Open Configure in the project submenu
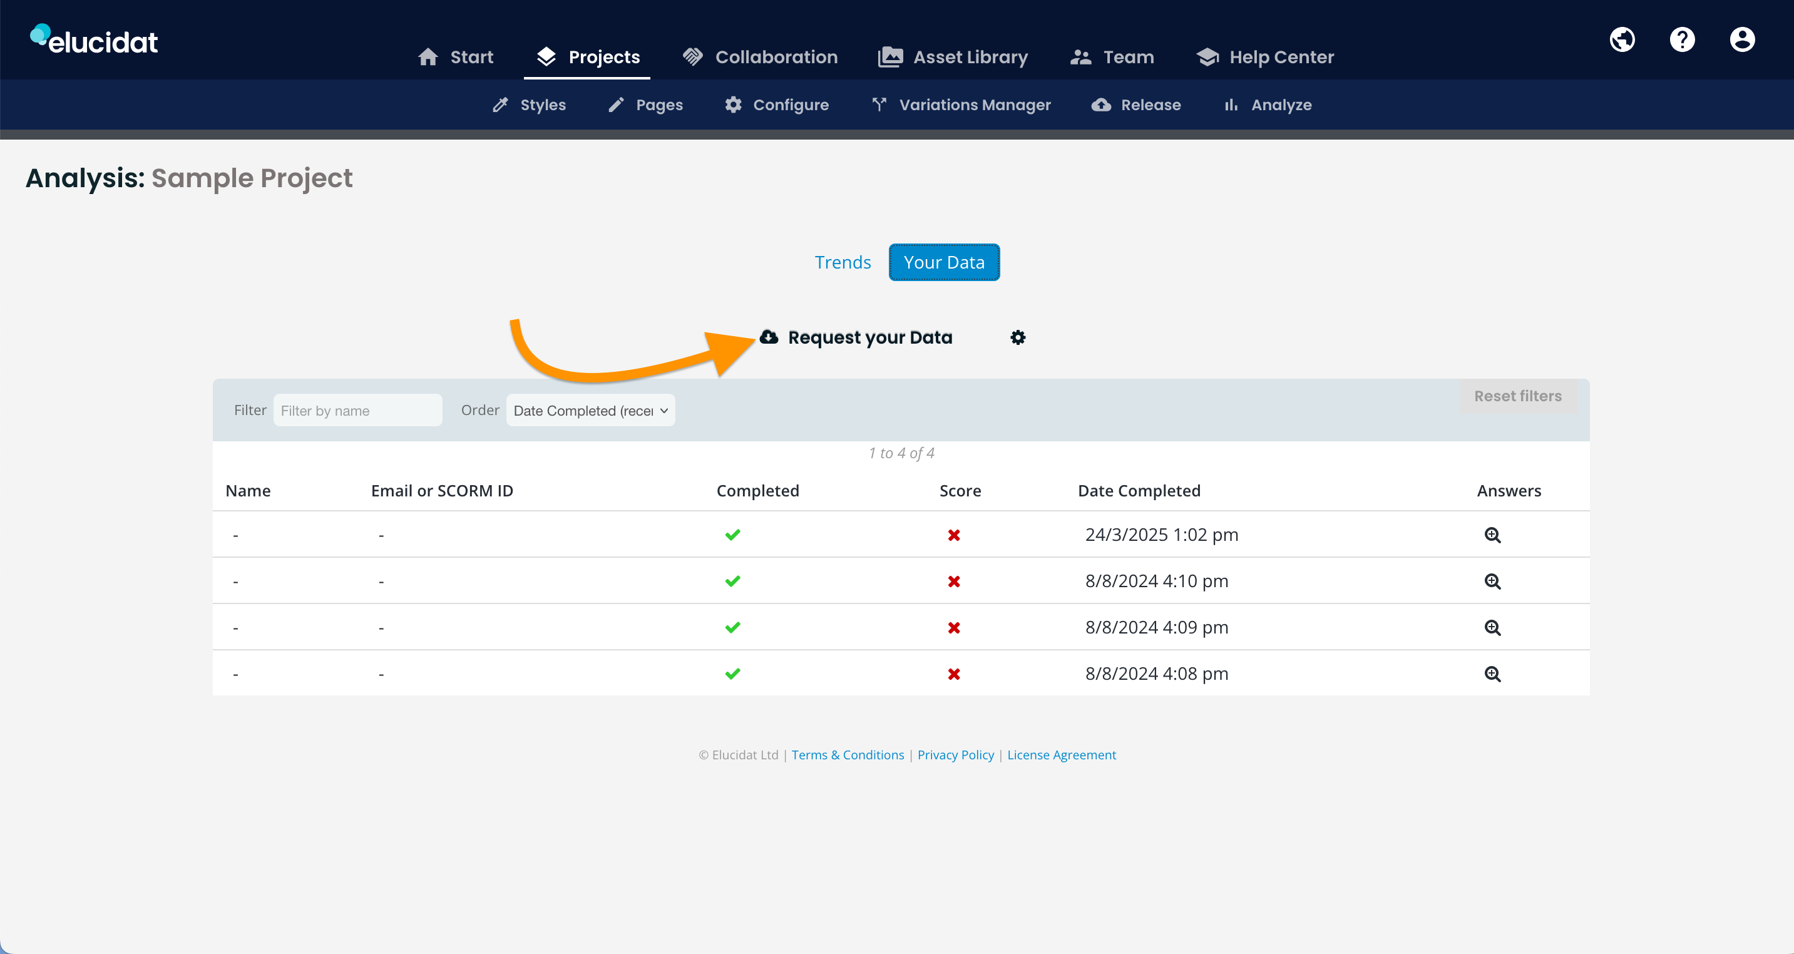Image resolution: width=1794 pixels, height=954 pixels. click(777, 105)
